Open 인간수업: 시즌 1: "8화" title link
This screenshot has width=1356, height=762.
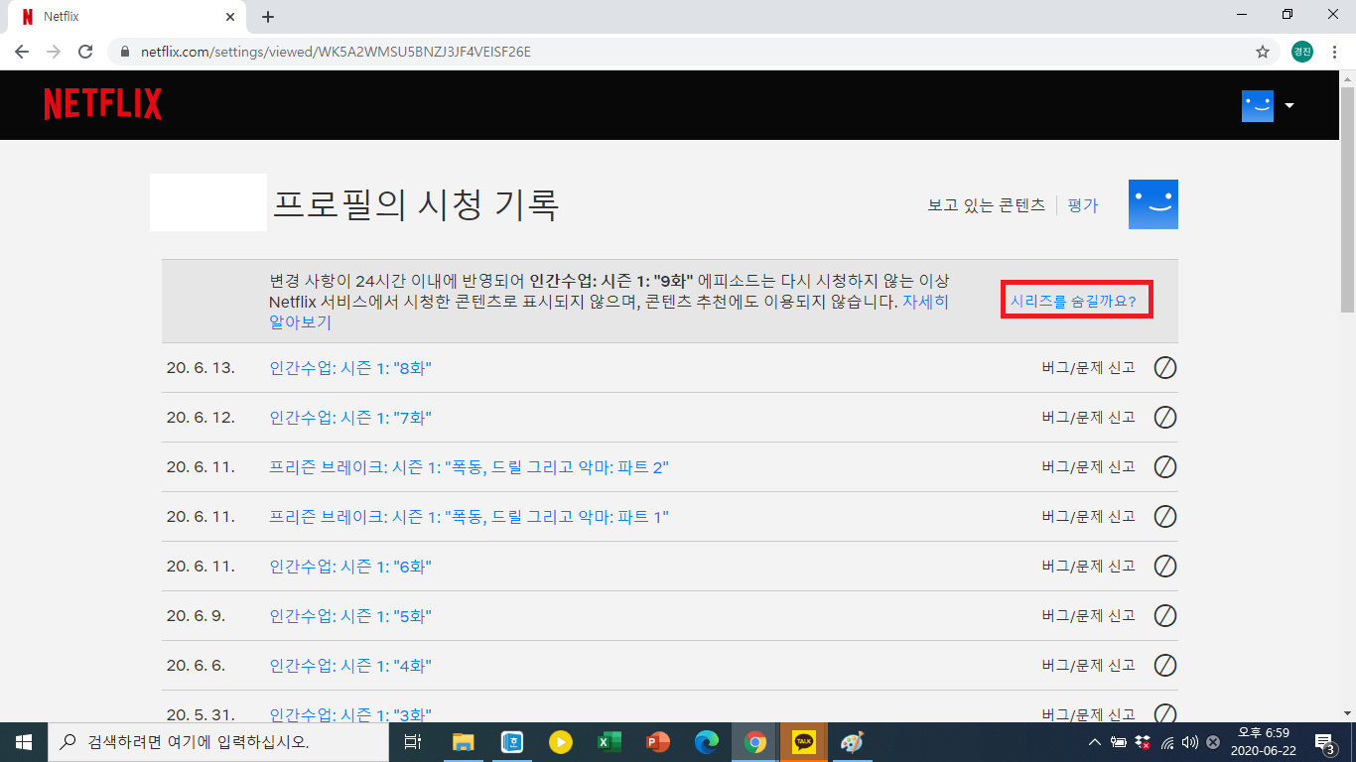[350, 368]
